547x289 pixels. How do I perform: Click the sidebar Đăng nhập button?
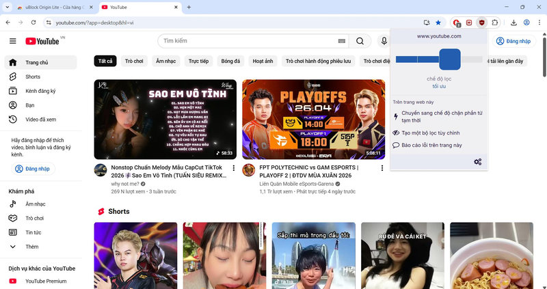point(33,169)
